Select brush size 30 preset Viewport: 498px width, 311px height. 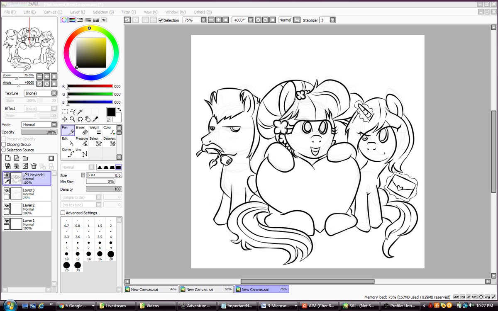pos(78,267)
